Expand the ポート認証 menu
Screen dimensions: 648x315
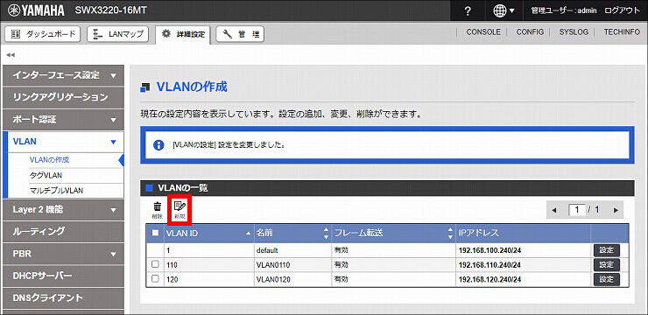63,120
